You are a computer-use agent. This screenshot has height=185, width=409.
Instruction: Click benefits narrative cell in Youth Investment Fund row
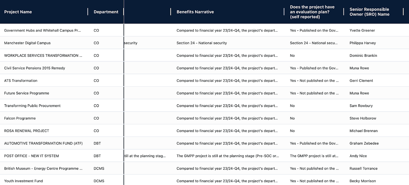pos(227,181)
